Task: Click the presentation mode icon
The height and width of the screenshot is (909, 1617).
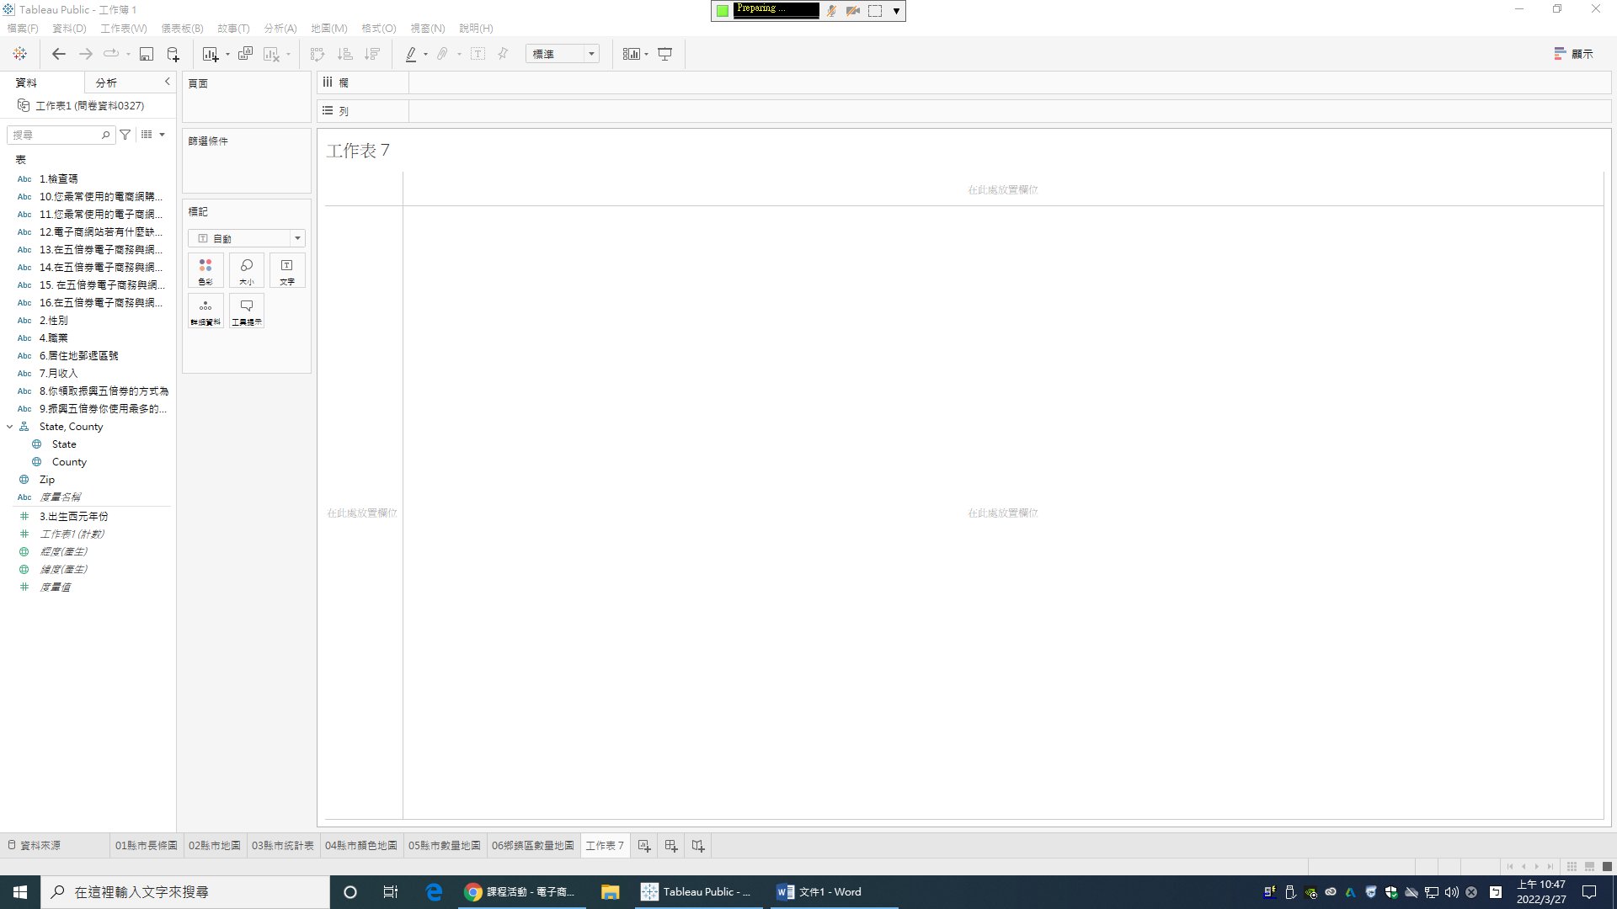Action: (x=664, y=54)
